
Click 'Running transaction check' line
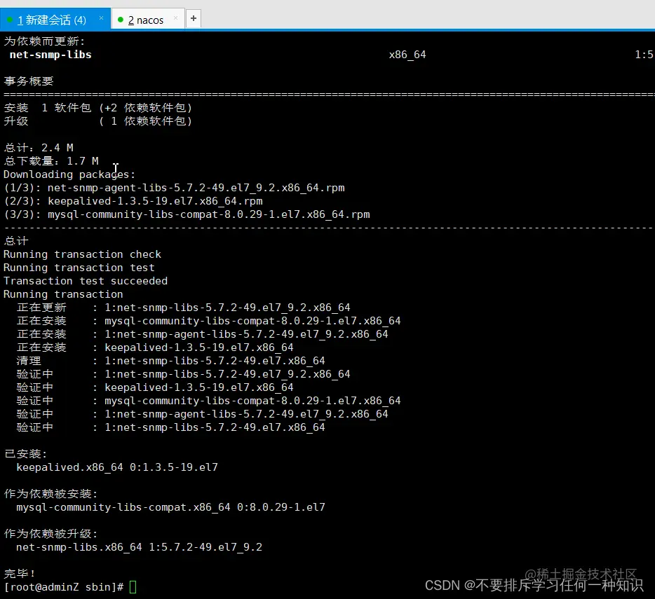coord(82,254)
